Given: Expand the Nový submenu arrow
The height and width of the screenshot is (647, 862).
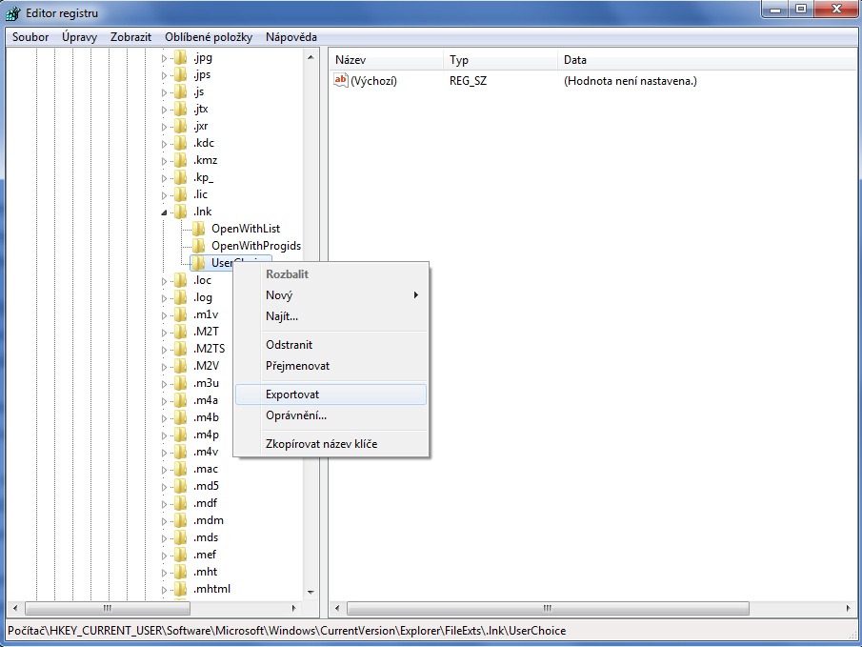Looking at the screenshot, I should [x=415, y=295].
